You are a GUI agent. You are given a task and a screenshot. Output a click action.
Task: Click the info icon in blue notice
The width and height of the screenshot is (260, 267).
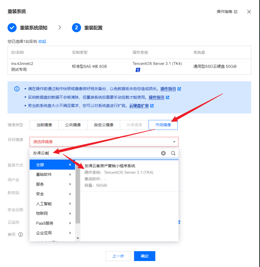coord(17,89)
